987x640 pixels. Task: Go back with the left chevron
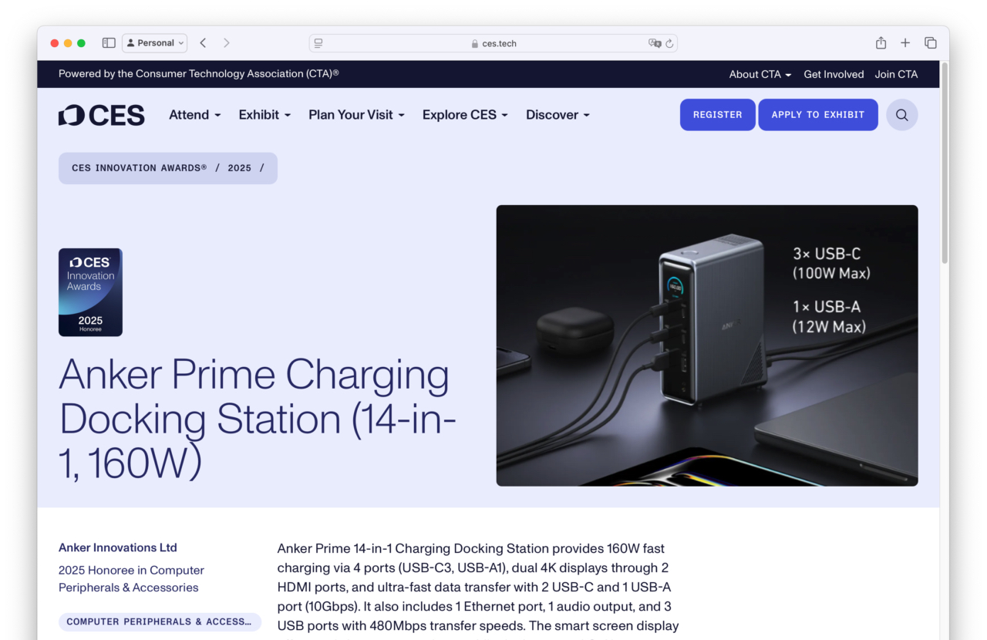203,43
